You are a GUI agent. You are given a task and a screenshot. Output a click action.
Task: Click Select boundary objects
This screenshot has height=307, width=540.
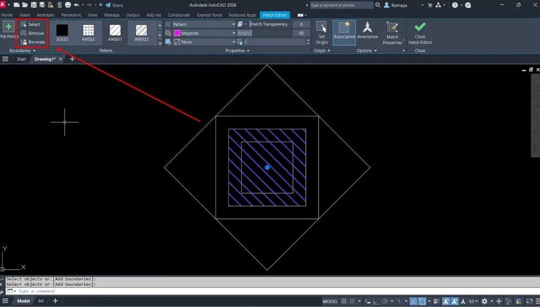click(x=30, y=24)
